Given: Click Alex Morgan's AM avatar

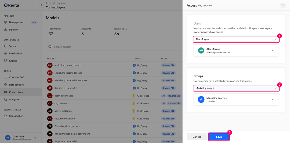Looking at the screenshot, I should pyautogui.click(x=201, y=50).
